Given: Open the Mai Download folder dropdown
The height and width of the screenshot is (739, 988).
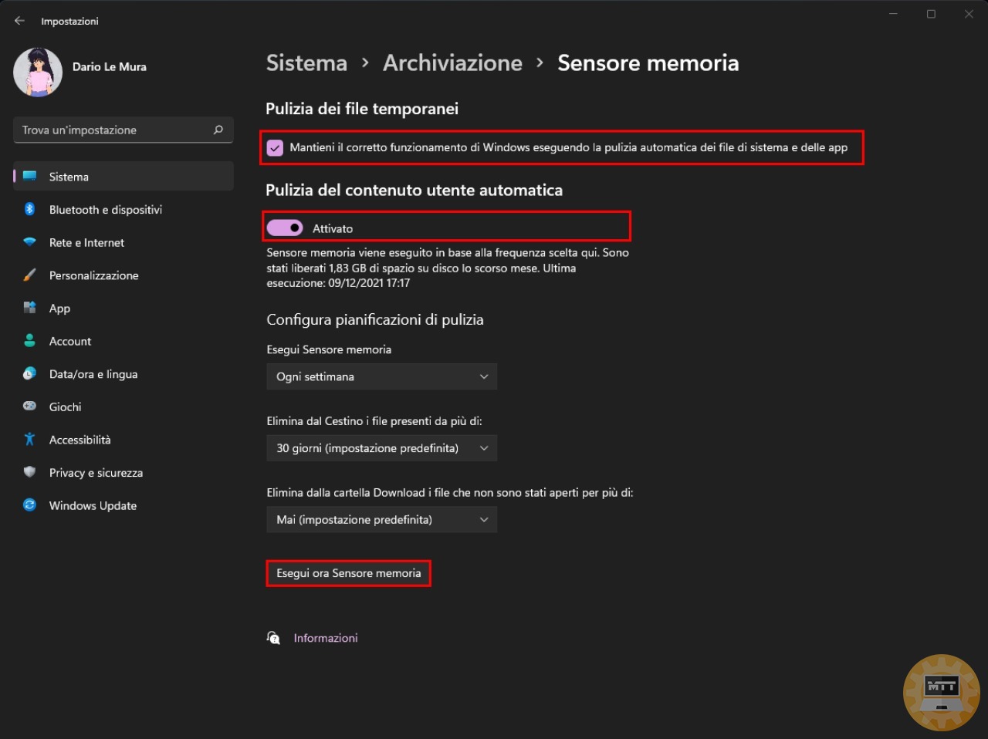Looking at the screenshot, I should [x=382, y=520].
